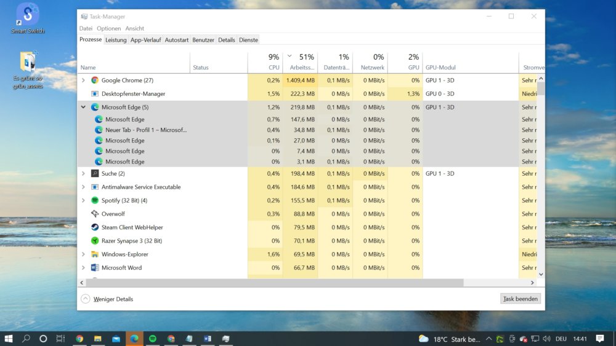Expand the Google Chrome (27) process group
Viewport: 616px width, 346px height.
(83, 80)
